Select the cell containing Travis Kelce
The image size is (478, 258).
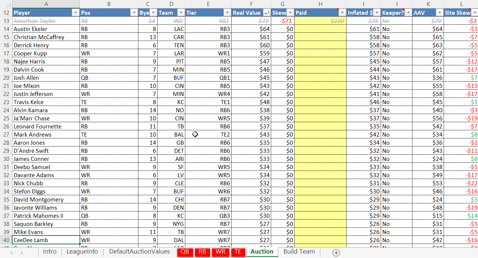pos(46,102)
